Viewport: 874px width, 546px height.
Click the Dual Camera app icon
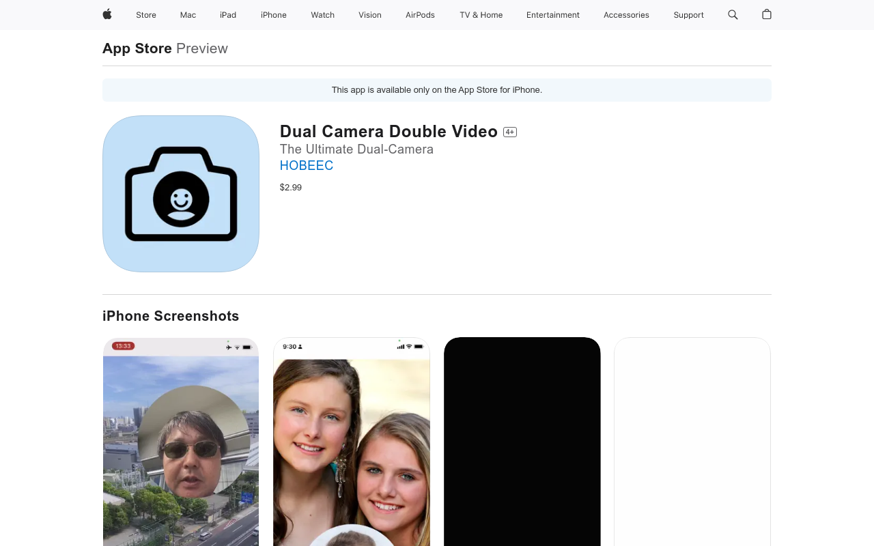(x=181, y=194)
